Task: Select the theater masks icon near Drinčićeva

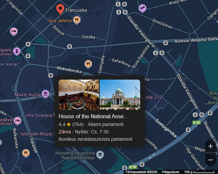Action: 143,8
